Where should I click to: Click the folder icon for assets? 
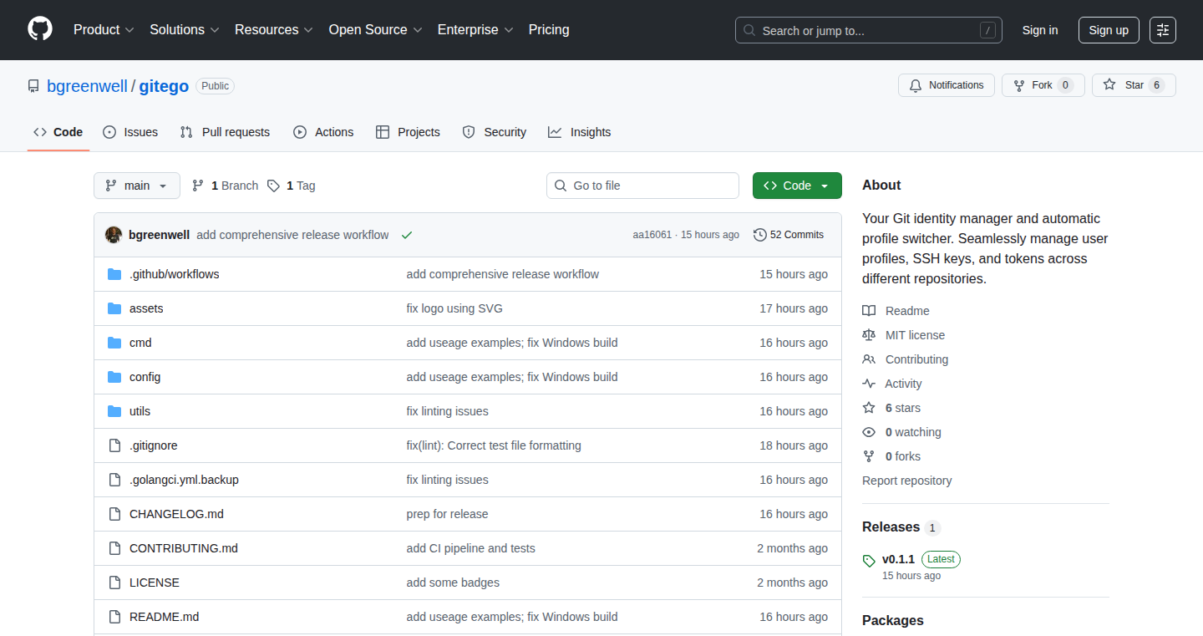click(x=114, y=308)
